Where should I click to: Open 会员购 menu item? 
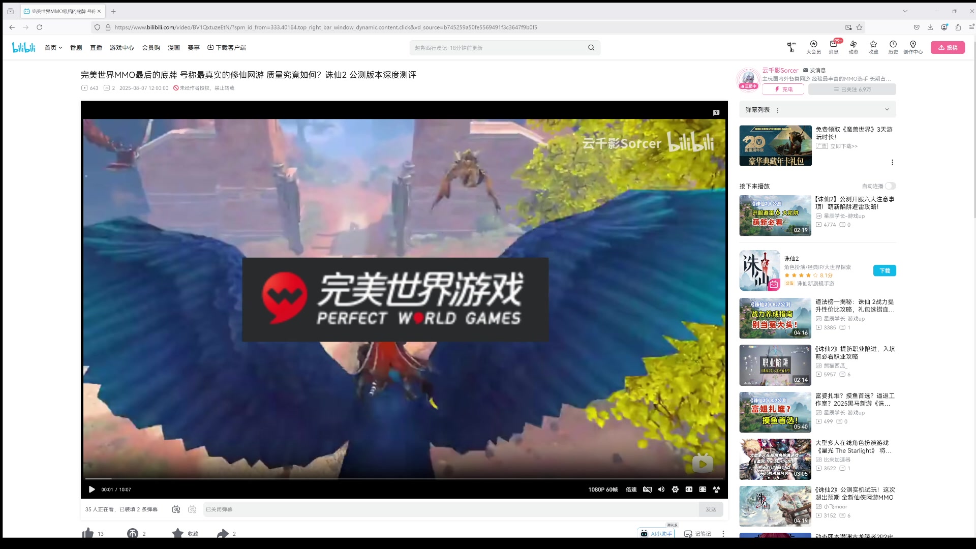[x=151, y=47]
